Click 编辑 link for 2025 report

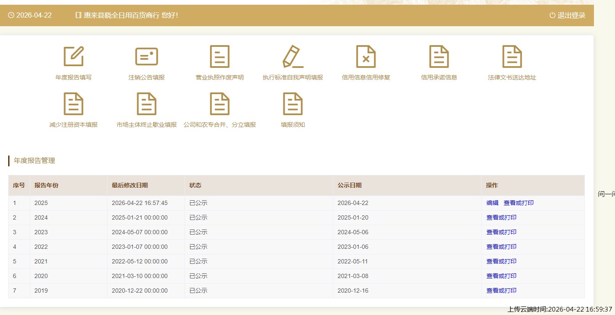click(x=492, y=203)
